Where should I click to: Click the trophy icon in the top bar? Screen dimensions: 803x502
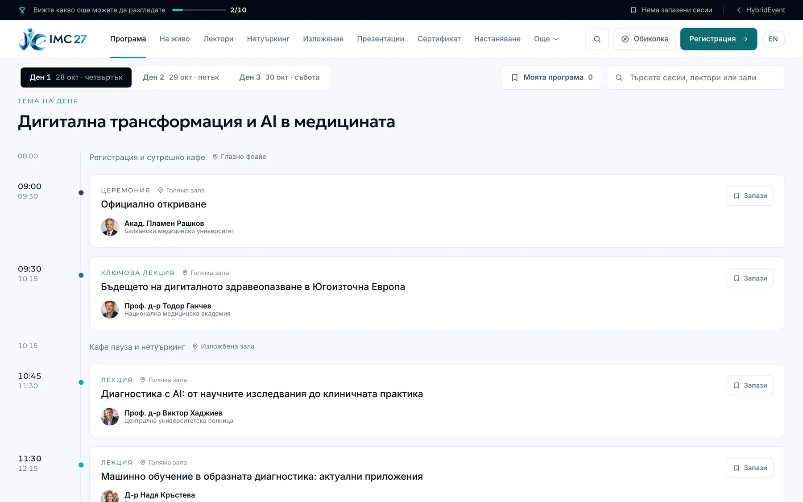22,10
